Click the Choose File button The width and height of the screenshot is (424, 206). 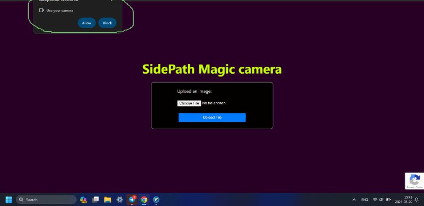click(189, 103)
